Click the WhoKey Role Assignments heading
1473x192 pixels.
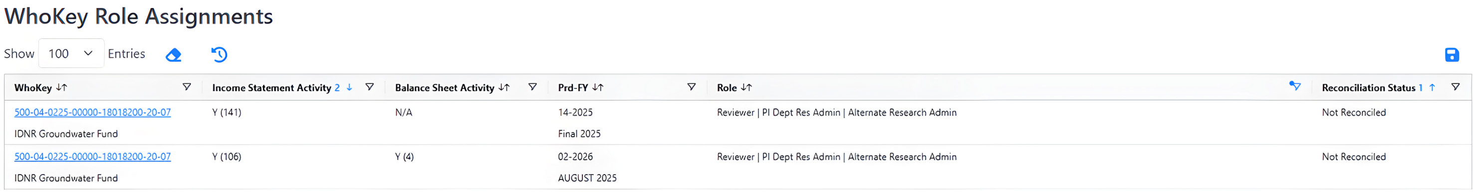[138, 16]
